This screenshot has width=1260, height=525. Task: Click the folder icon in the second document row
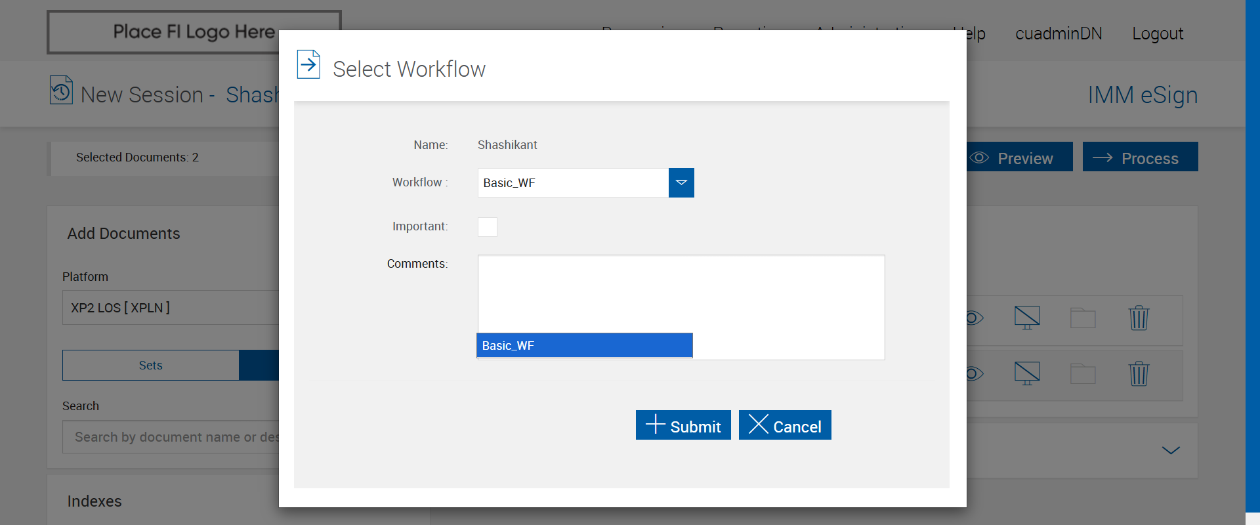point(1083,374)
